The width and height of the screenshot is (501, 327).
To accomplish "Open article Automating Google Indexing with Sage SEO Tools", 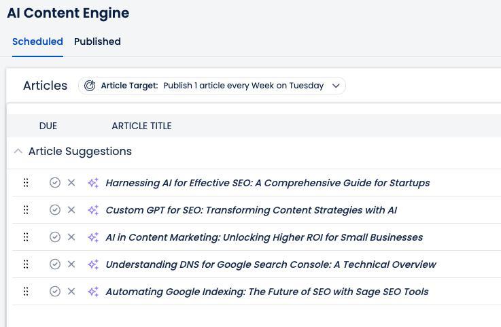I will point(266,292).
